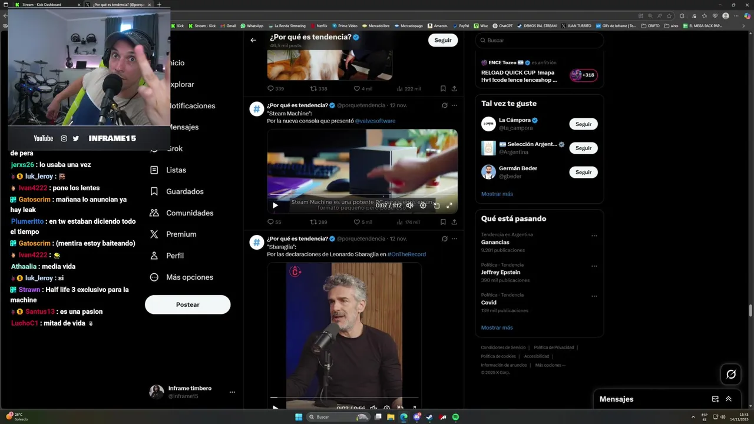The image size is (754, 424).
Task: Open Más opciones in the sidebar
Action: tap(181, 277)
